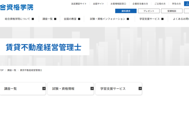Viewport: 189px width, 113px height.
Task: Open 試験・資格インフォメーション menu
Action: pos(107,19)
